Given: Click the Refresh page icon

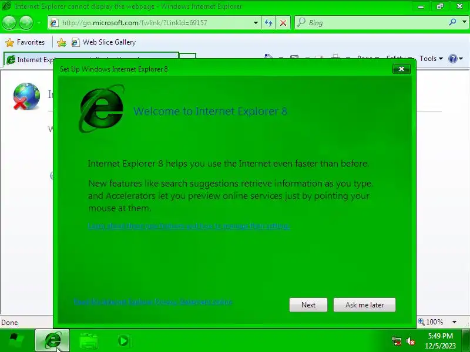Looking at the screenshot, I should point(268,23).
